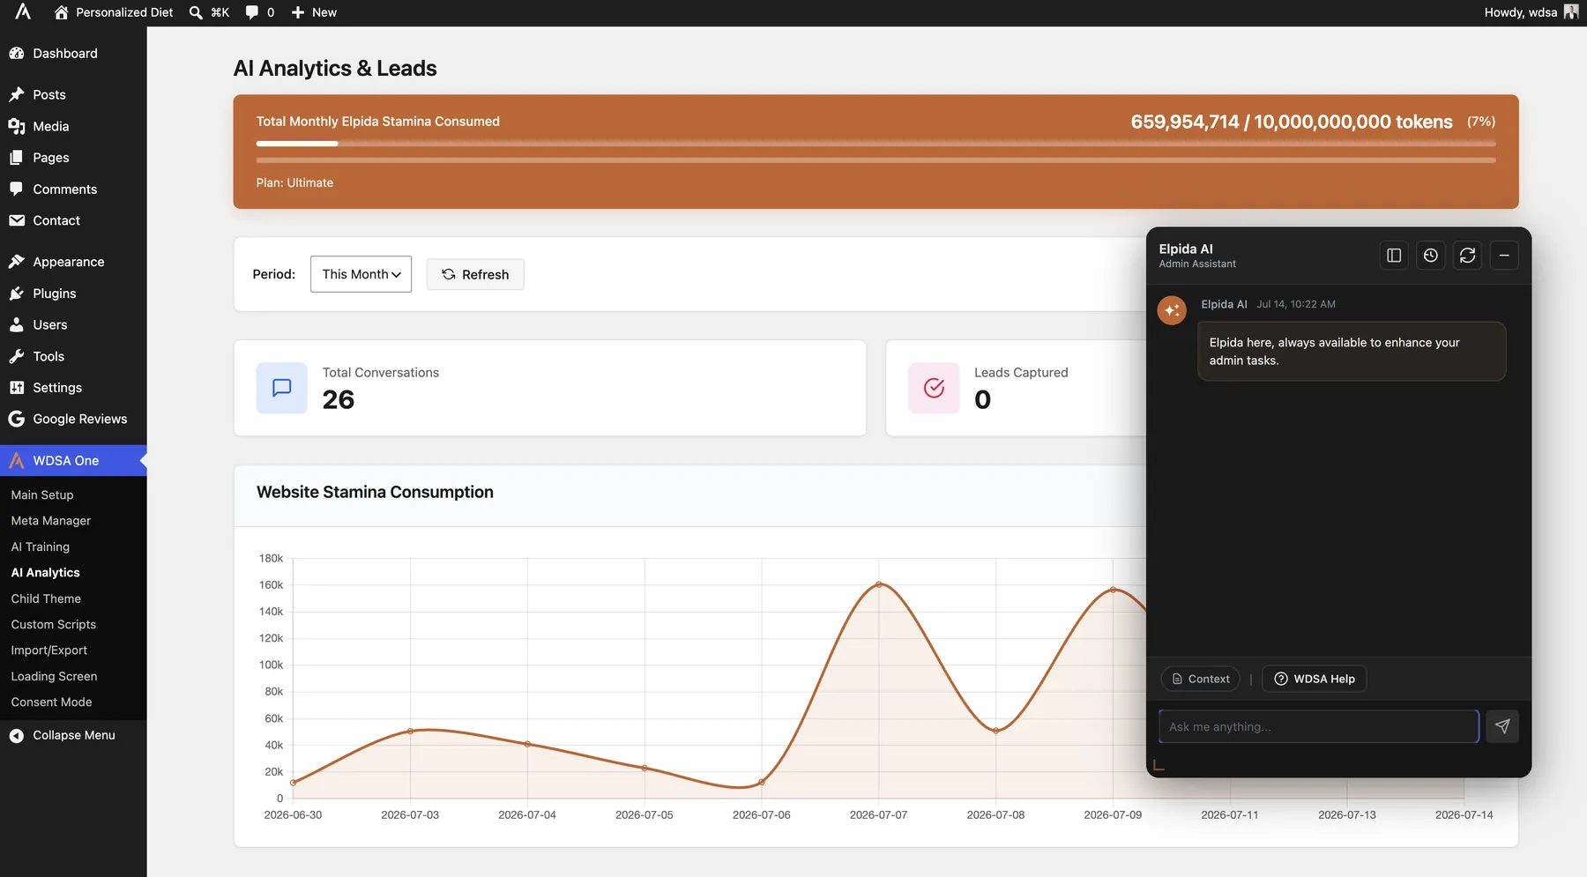1587x877 pixels.
Task: Open the Media library icon
Action: tap(16, 126)
